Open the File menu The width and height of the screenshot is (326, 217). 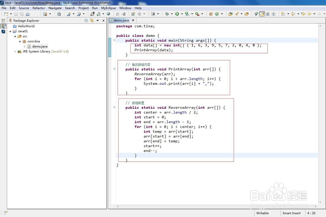tap(4, 8)
